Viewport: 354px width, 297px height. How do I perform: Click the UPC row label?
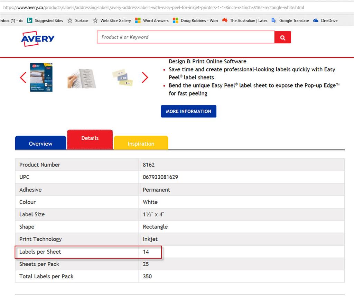[x=25, y=177]
